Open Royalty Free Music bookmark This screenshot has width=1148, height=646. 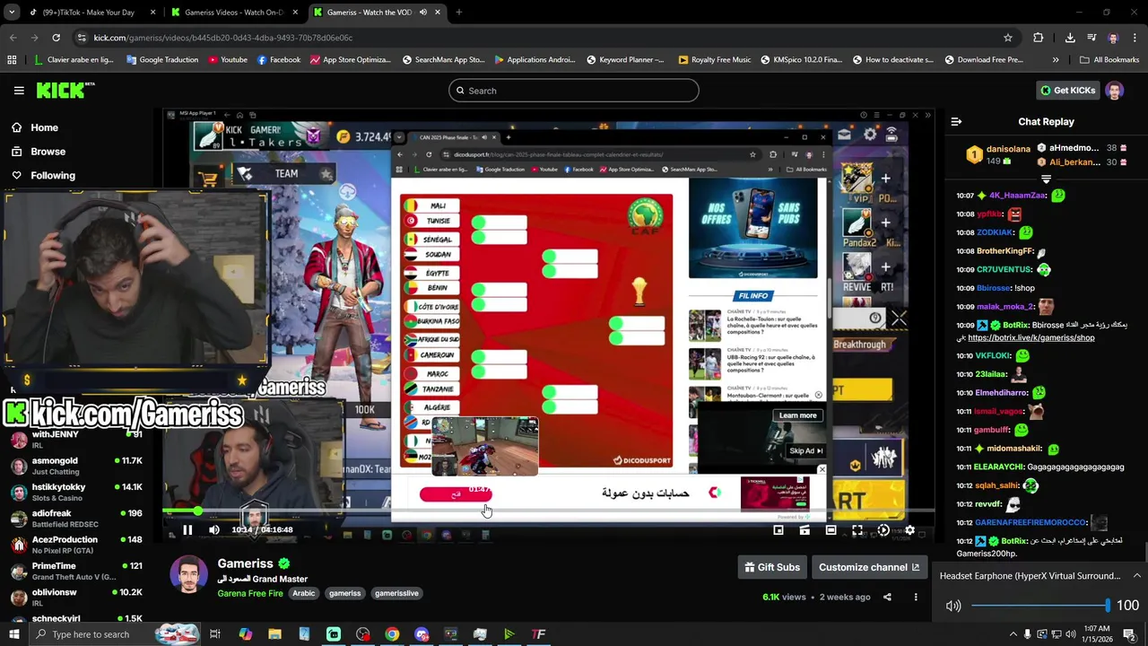point(714,60)
